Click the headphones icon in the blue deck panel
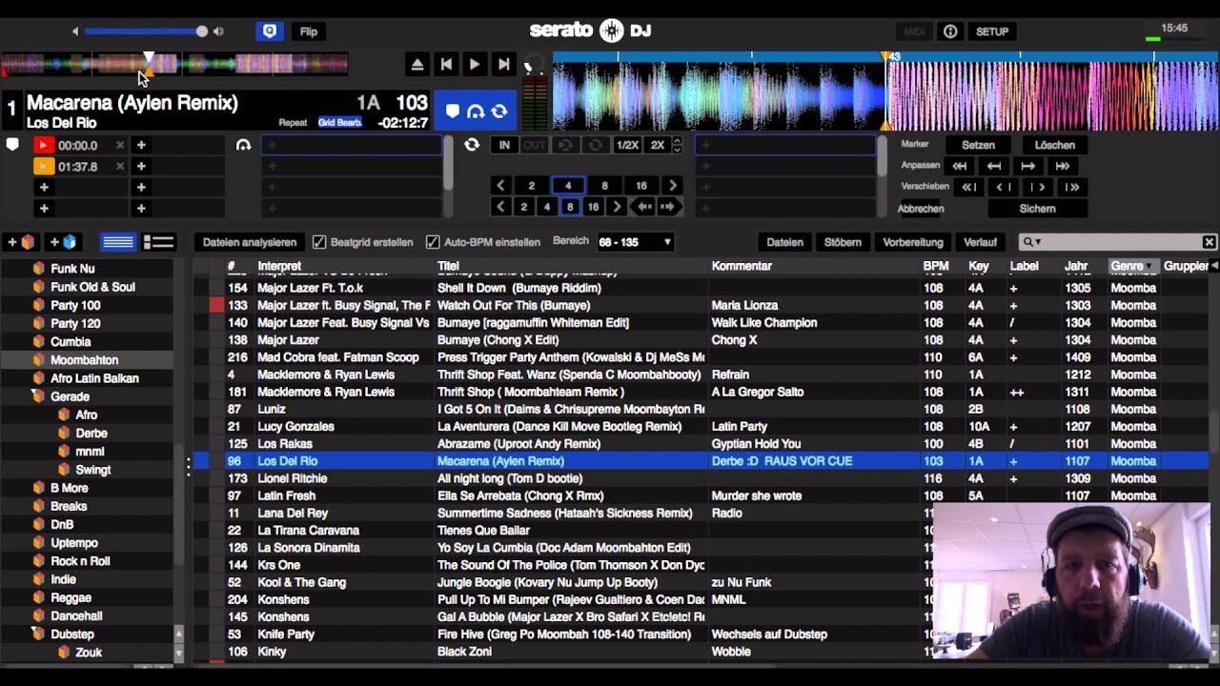 [x=476, y=111]
